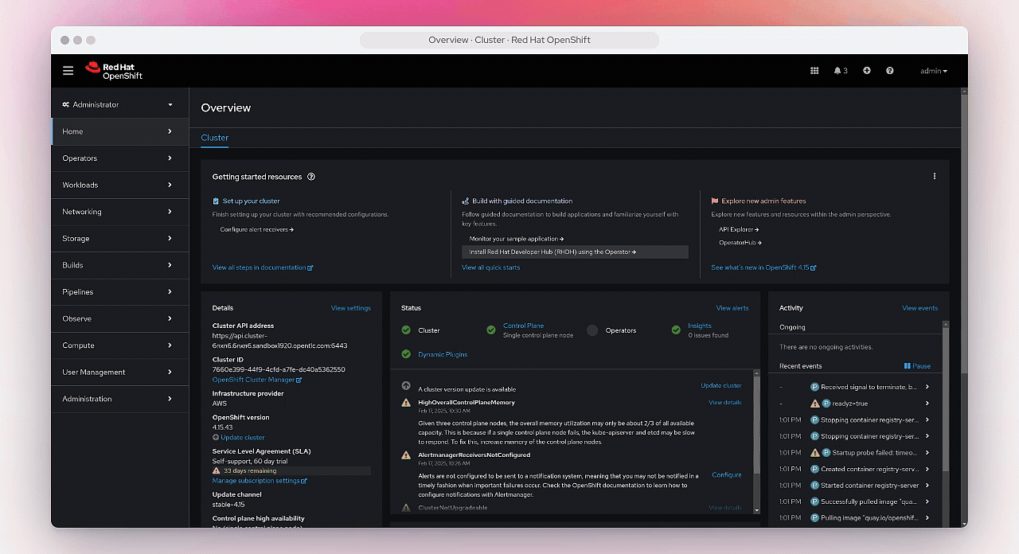Click View settings in Details card
Image resolution: width=1019 pixels, height=554 pixels.
coord(351,308)
